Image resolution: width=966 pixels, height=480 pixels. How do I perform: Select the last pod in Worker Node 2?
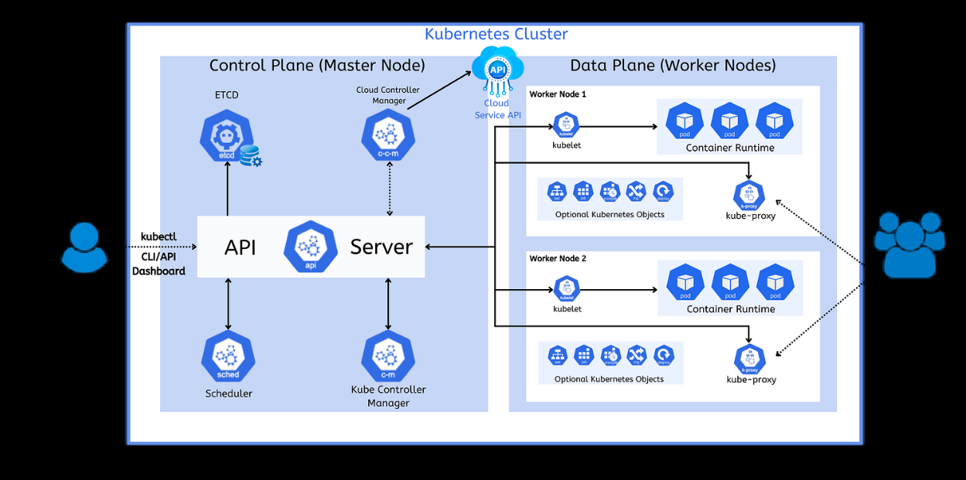(775, 284)
